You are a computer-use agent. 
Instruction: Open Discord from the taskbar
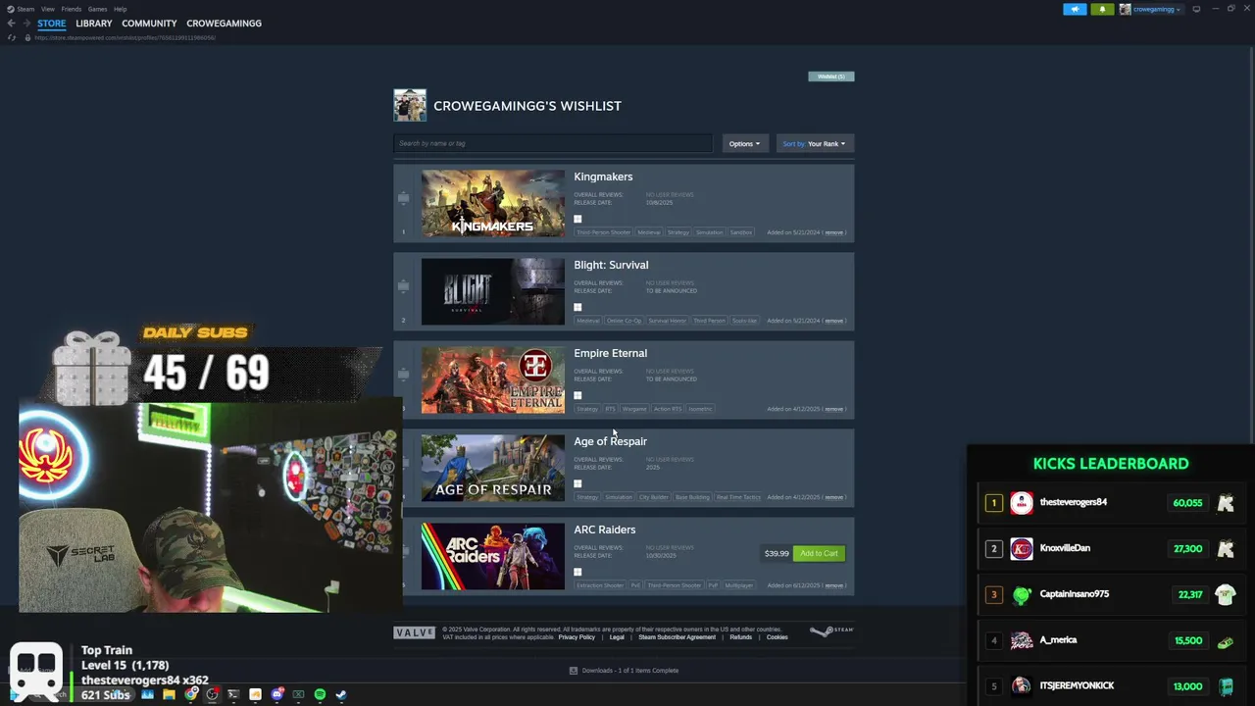[x=277, y=694]
